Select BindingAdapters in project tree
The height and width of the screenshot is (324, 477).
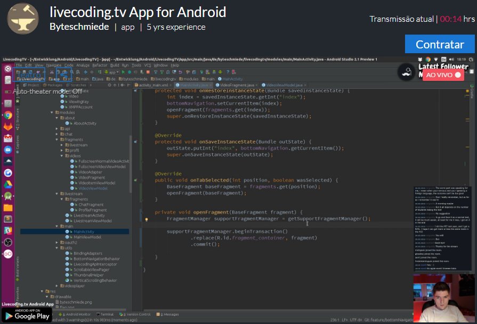84,253
